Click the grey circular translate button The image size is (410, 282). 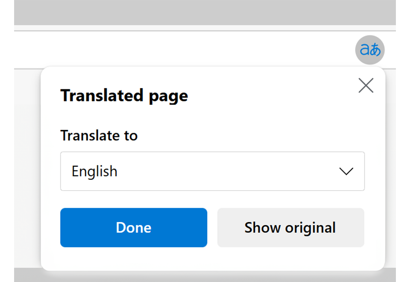(x=370, y=50)
